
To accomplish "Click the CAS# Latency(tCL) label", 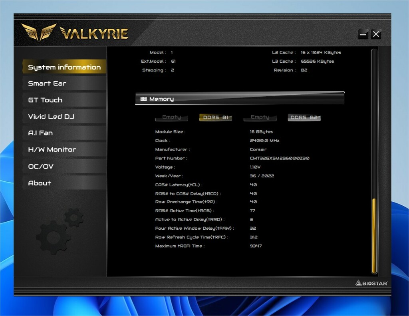I will [x=179, y=185].
